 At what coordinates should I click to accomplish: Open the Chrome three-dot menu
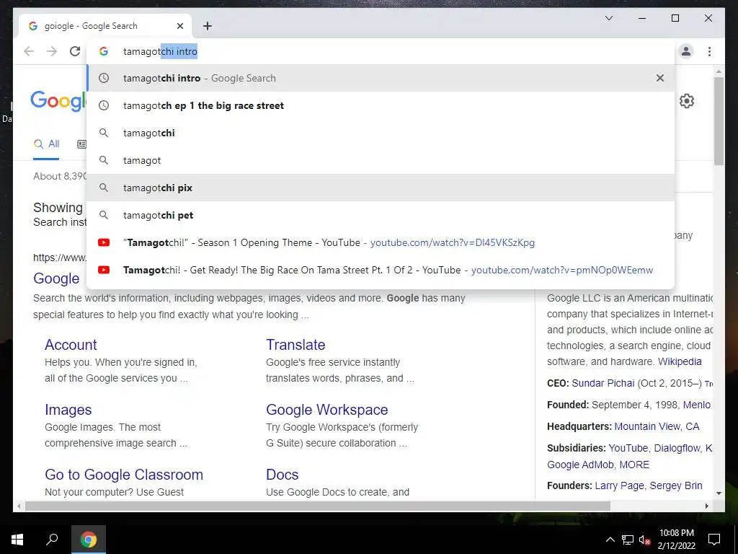pyautogui.click(x=709, y=51)
